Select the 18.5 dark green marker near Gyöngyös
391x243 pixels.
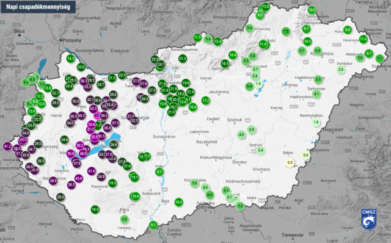pyautogui.click(x=225, y=63)
